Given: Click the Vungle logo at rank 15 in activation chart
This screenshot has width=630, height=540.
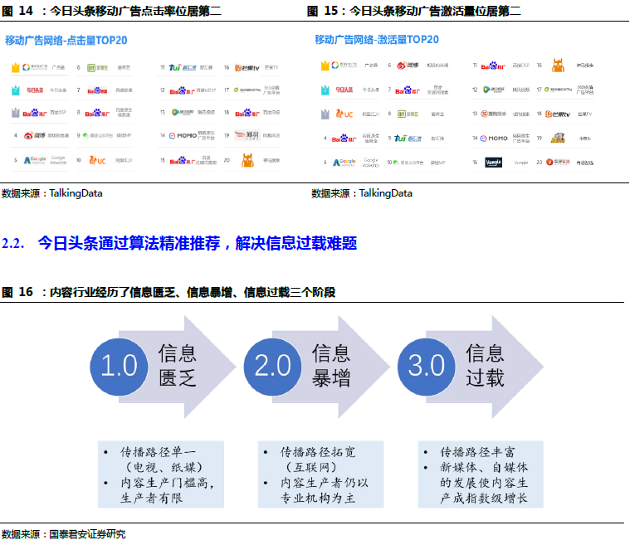Looking at the screenshot, I should pos(493,163).
